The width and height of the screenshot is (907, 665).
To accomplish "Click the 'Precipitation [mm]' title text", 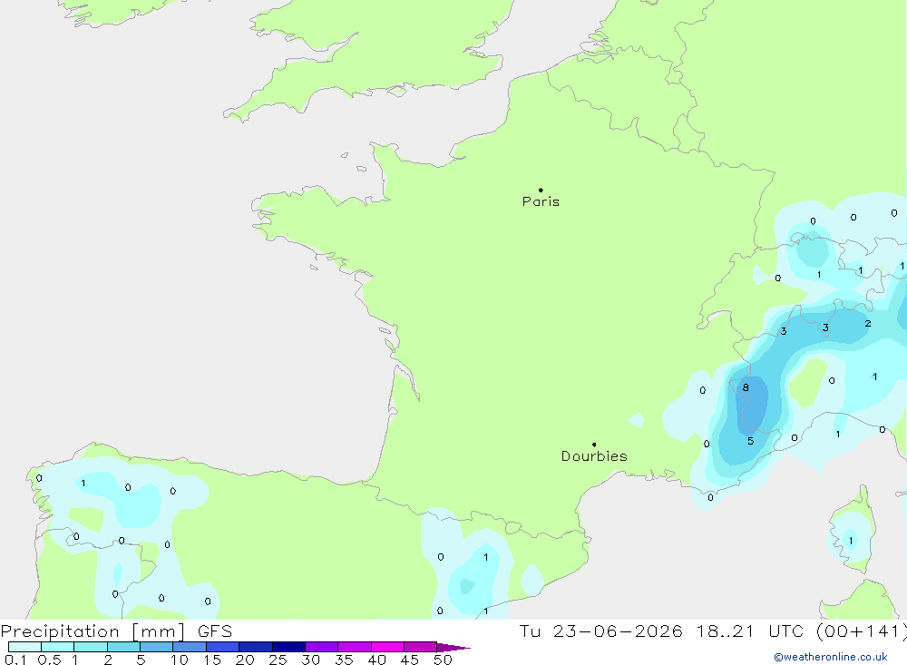I will [93, 631].
